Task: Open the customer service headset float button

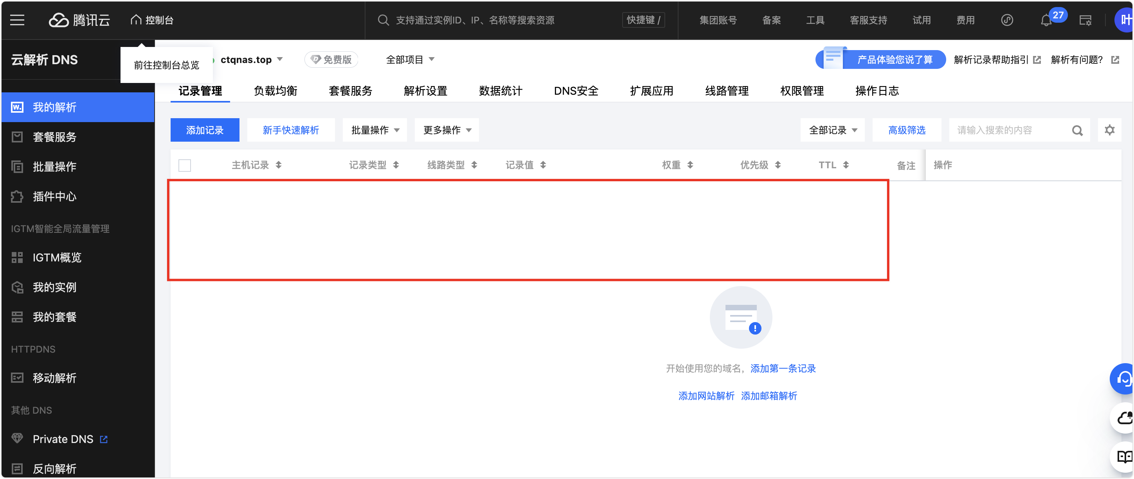Action: click(1123, 379)
